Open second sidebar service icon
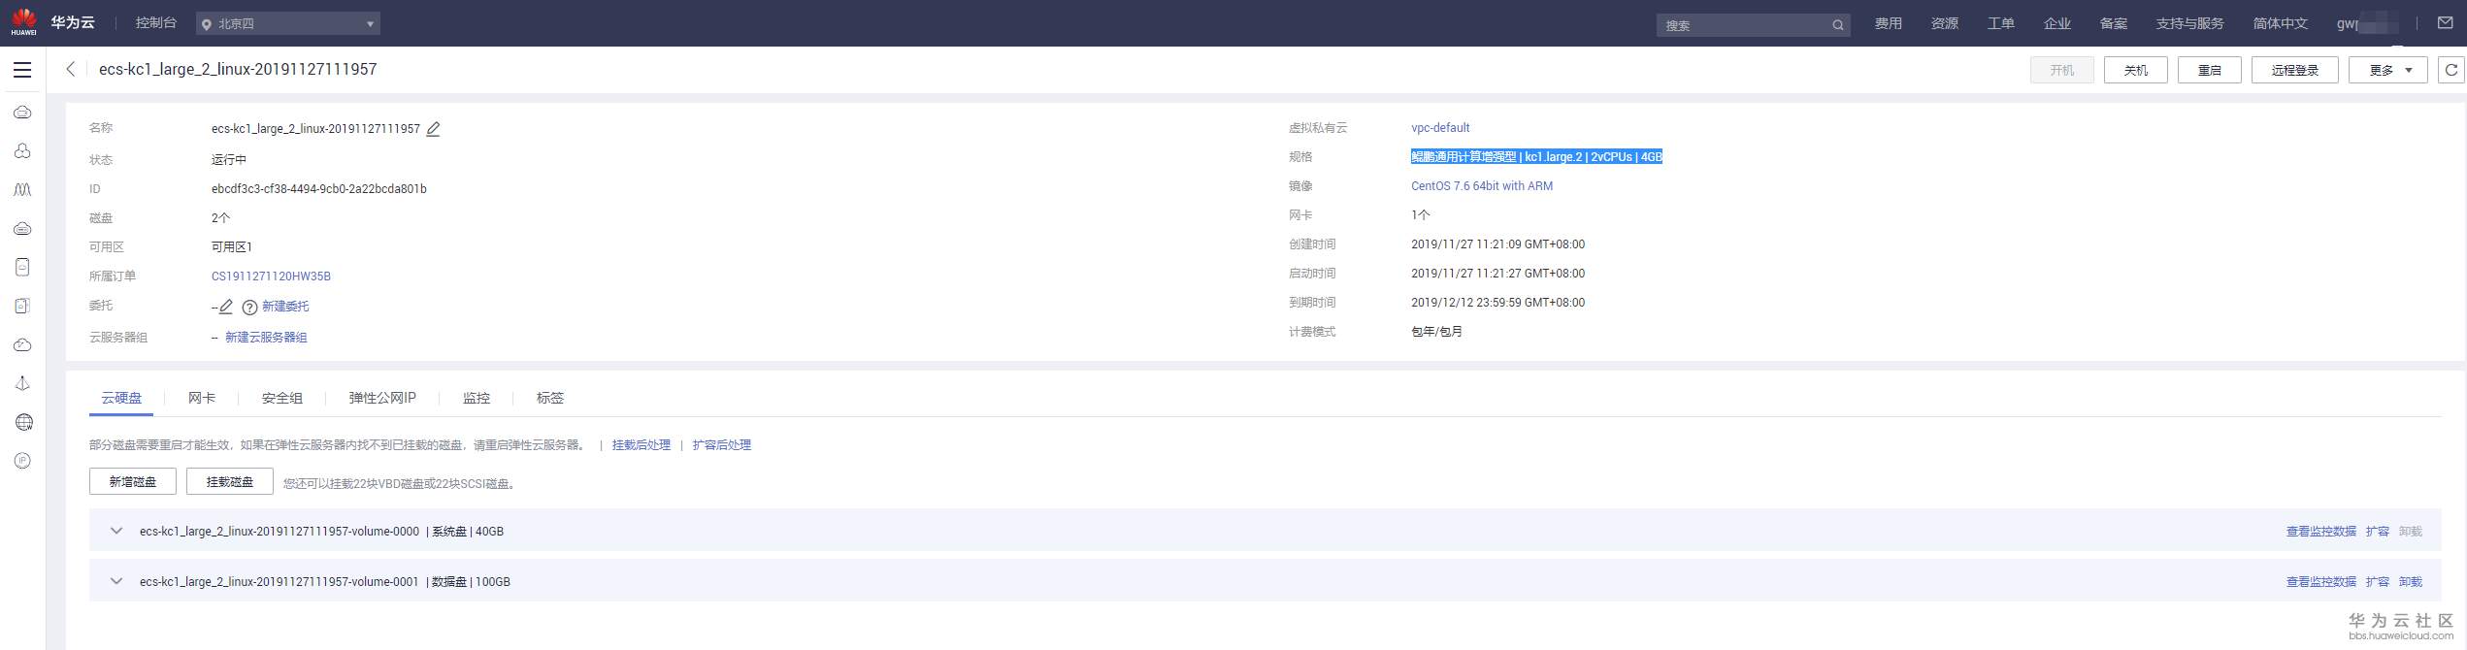Screen dimensions: 2467x650 pyautogui.click(x=22, y=151)
